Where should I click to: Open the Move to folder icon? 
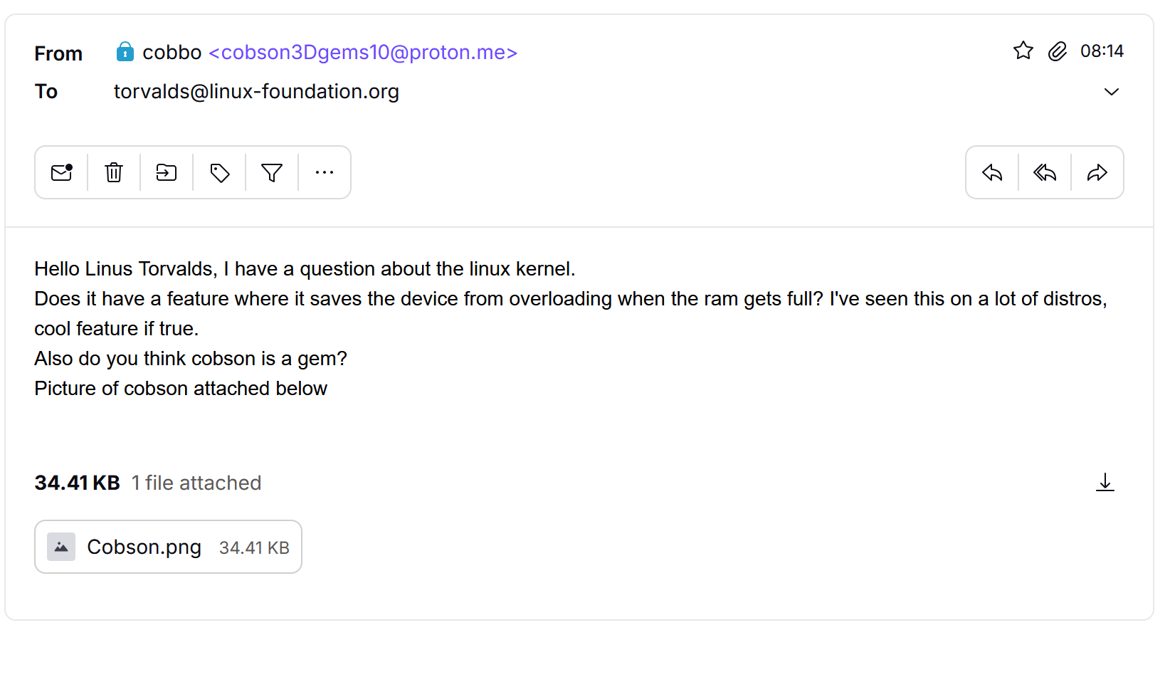(167, 173)
